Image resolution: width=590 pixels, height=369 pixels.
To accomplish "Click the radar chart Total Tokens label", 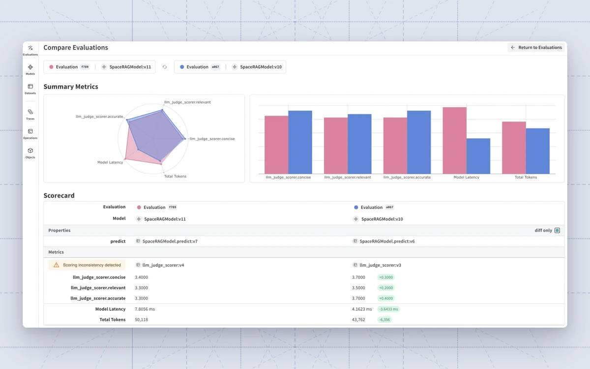I will pos(175,176).
